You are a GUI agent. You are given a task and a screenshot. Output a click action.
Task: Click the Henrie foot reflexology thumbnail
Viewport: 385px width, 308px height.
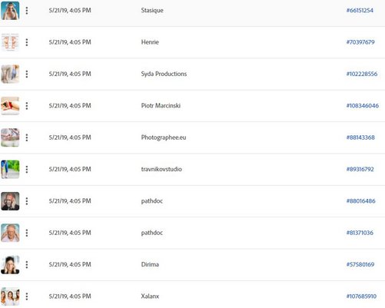pos(10,42)
